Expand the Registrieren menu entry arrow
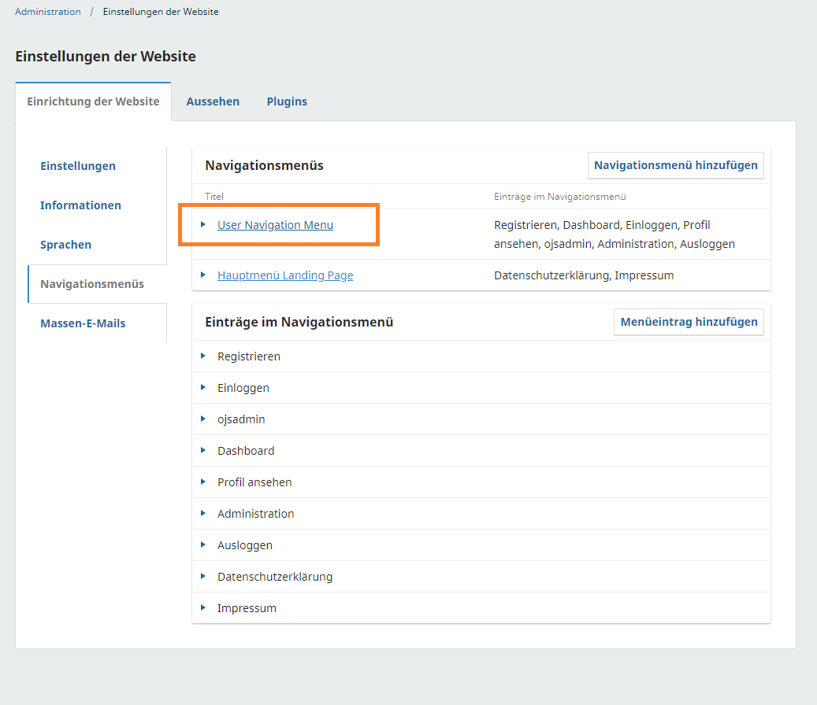This screenshot has height=705, width=817. (x=203, y=356)
